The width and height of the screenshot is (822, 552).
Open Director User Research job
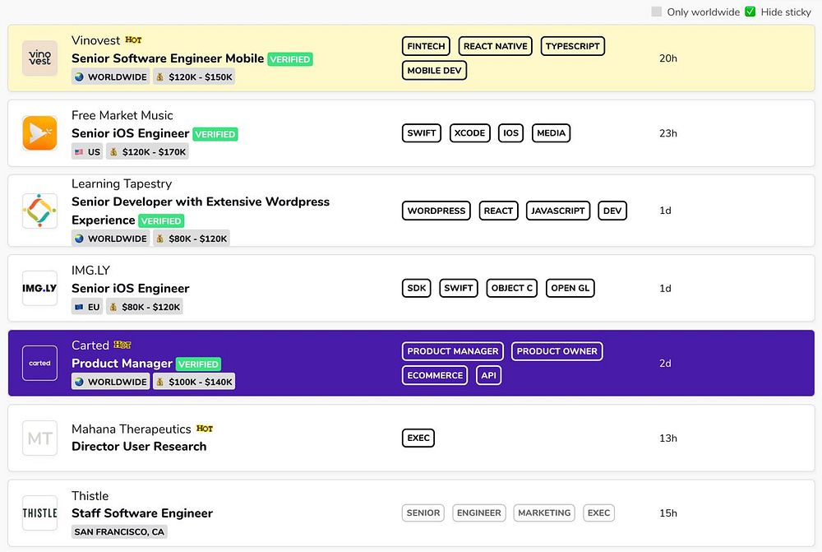pos(139,446)
